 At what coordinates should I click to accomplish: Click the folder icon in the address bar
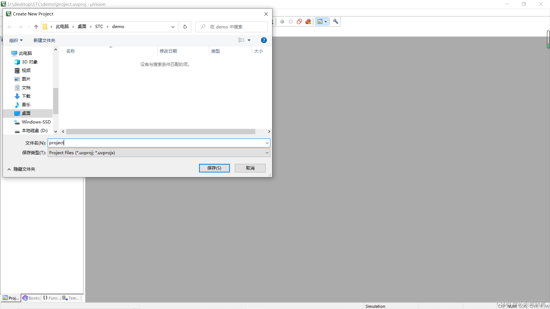tap(45, 27)
